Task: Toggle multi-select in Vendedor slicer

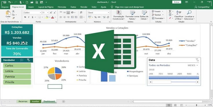Action: pos(22,60)
